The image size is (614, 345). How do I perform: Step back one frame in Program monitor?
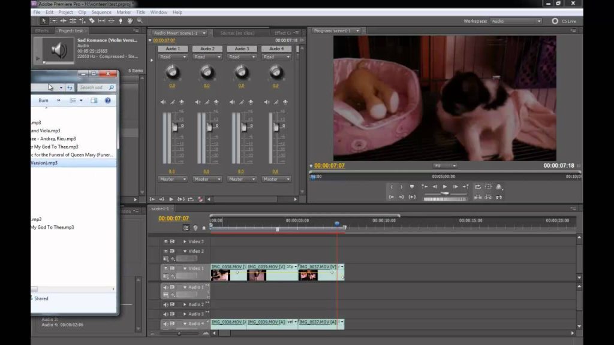point(435,187)
